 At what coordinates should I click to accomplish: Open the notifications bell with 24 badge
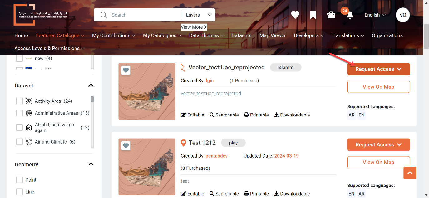pyautogui.click(x=349, y=15)
